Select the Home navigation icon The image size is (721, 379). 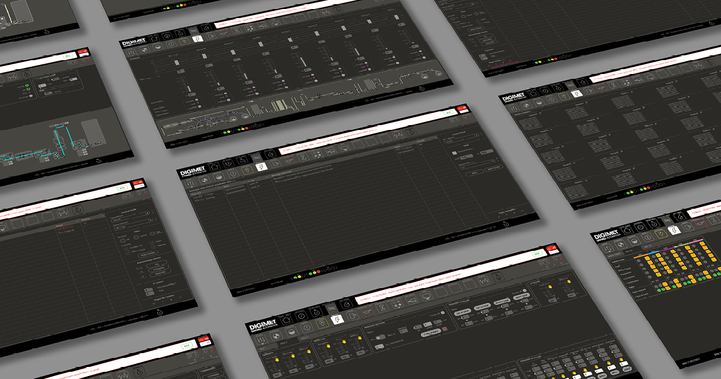[213, 166]
